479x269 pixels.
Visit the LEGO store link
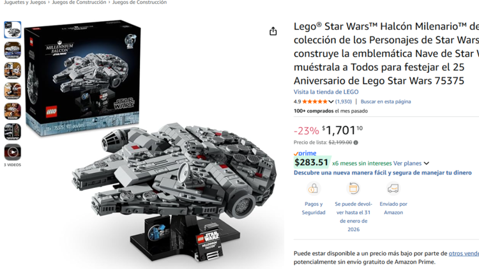coord(326,92)
